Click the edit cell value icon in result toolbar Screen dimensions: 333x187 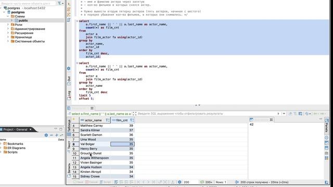tap(116, 182)
